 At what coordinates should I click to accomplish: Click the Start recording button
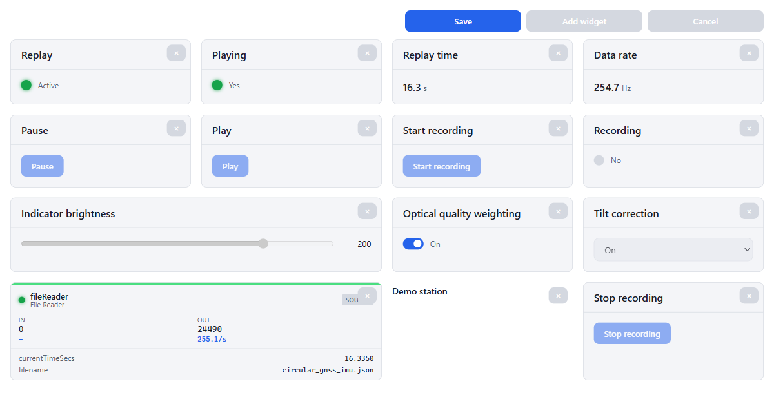[x=442, y=166]
